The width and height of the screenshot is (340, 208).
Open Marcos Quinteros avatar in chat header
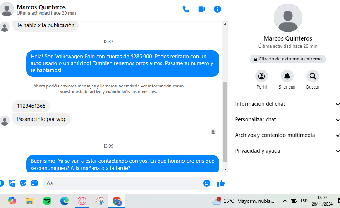7,9
